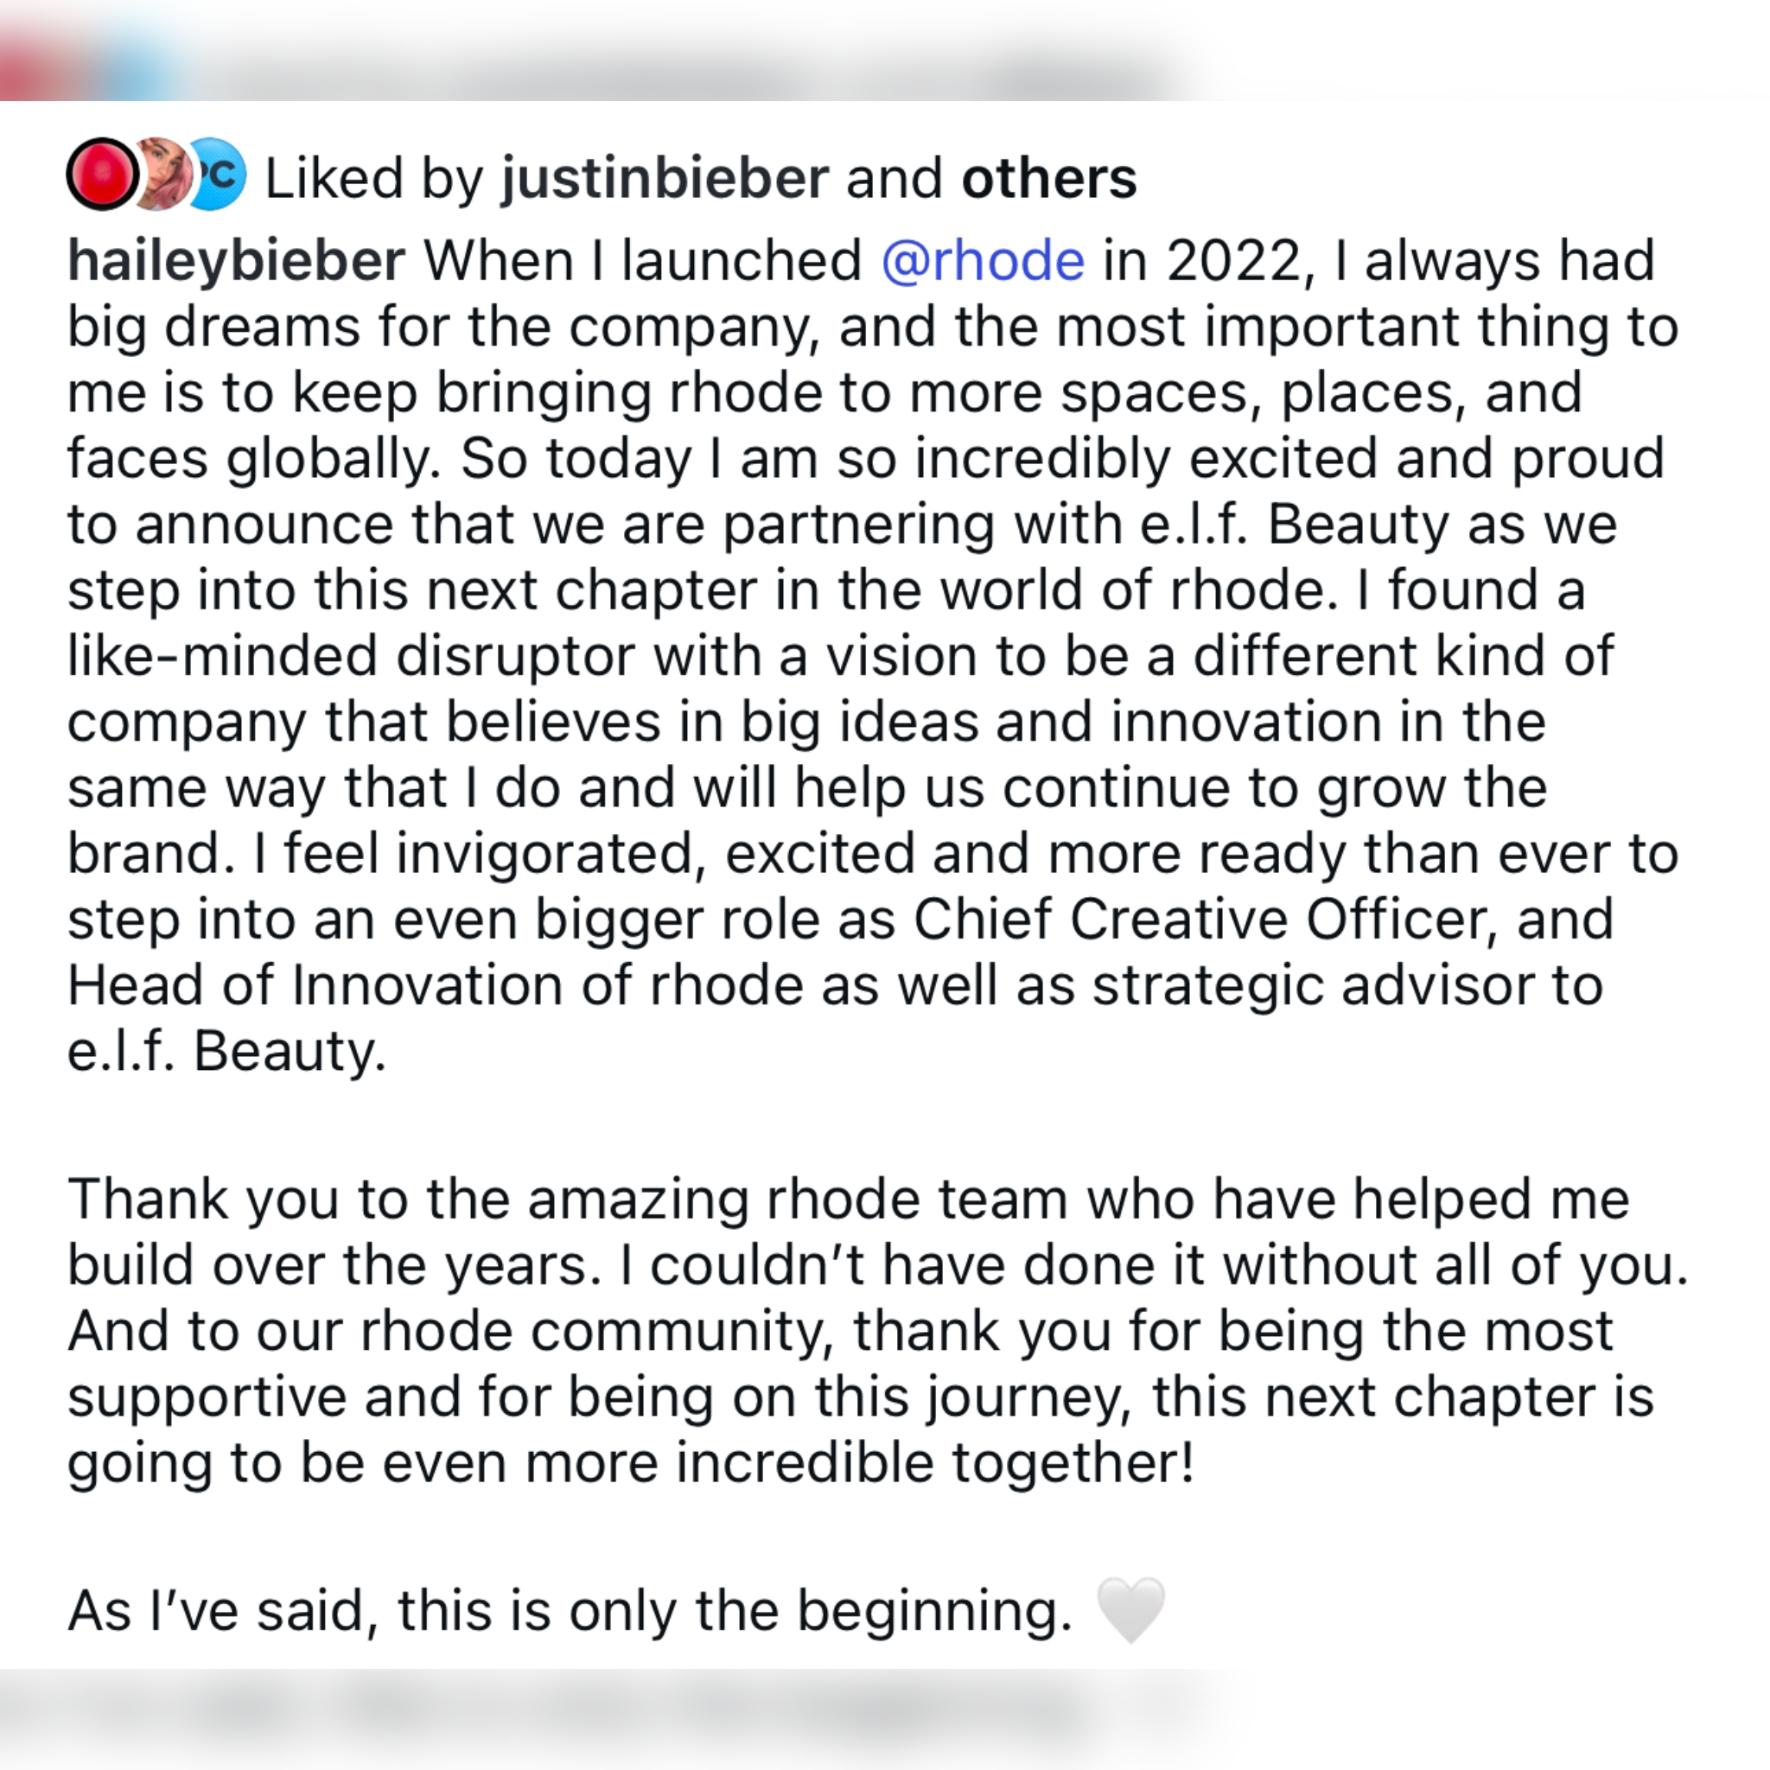
Task: Click the 'As I've said, this is only the beginning' line
Action: coord(570,1611)
